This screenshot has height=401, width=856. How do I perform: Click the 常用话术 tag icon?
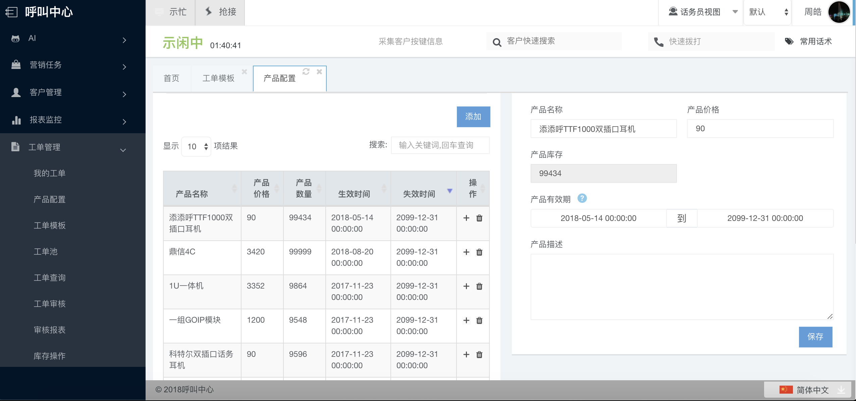pos(789,42)
